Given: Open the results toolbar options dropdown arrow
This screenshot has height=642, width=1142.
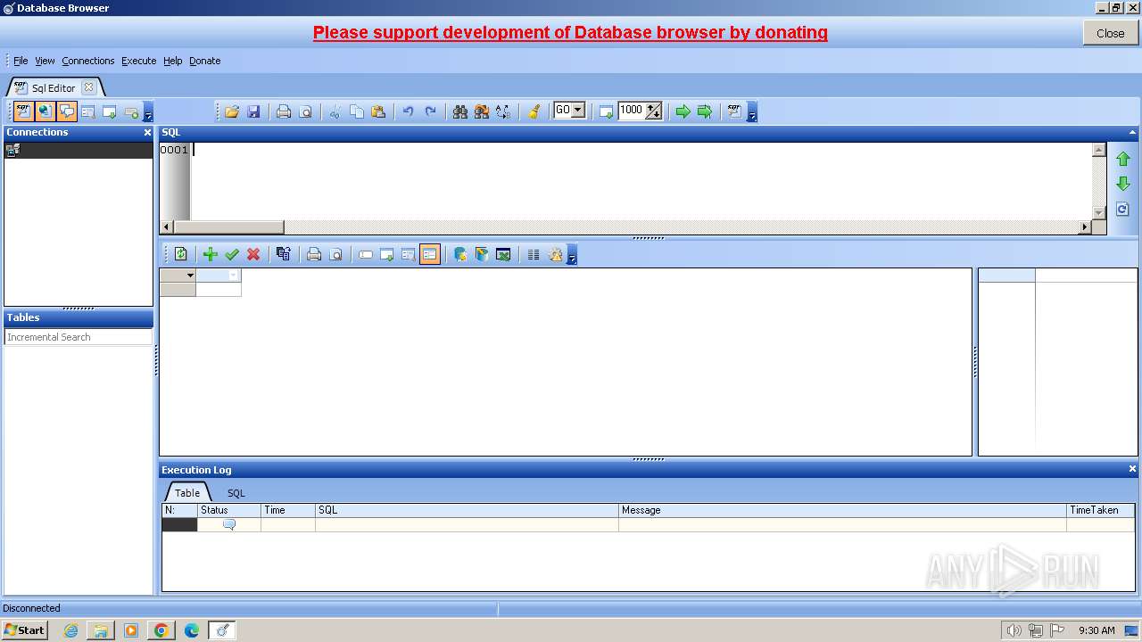Looking at the screenshot, I should [572, 255].
